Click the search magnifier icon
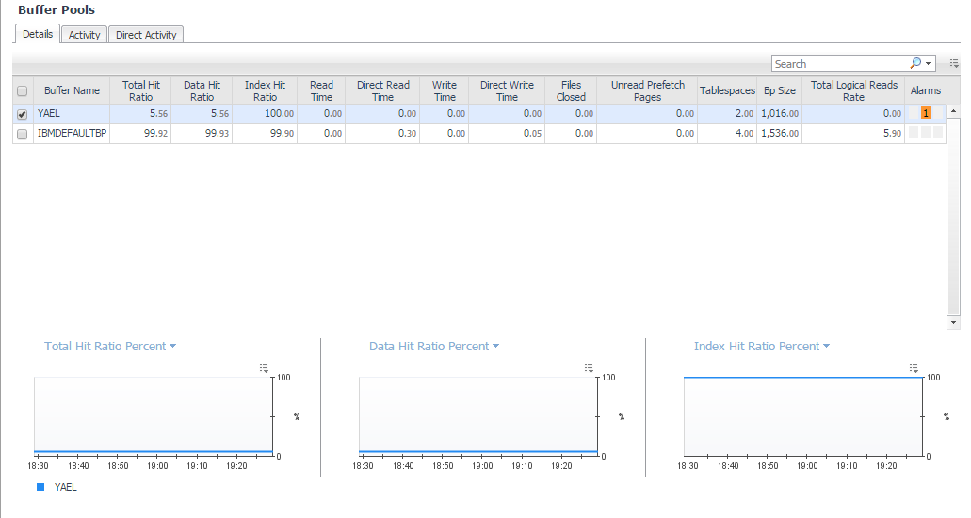The width and height of the screenshot is (971, 518). pos(915,64)
